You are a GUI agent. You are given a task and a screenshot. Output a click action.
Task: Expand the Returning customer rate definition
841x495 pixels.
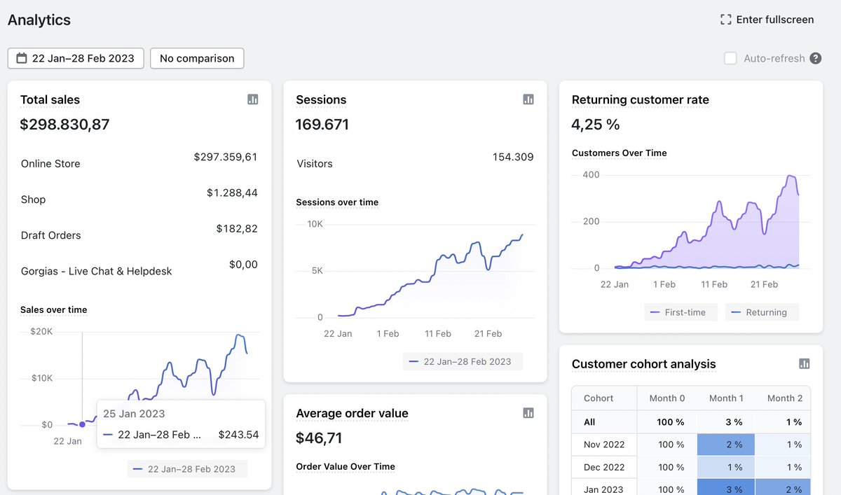[x=640, y=99]
